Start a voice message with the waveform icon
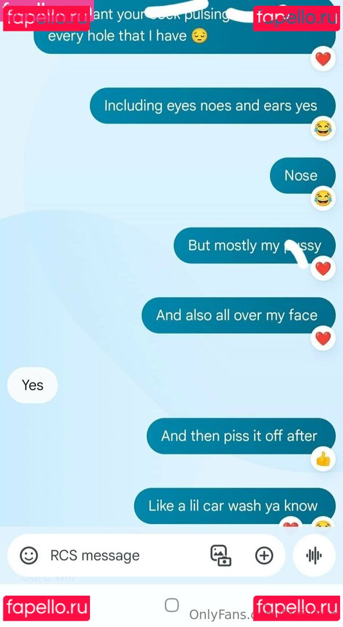Viewport: 343px width, 627px height. pyautogui.click(x=314, y=556)
